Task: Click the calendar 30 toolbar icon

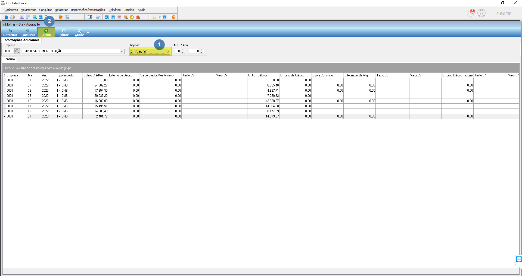Action: pos(119,17)
